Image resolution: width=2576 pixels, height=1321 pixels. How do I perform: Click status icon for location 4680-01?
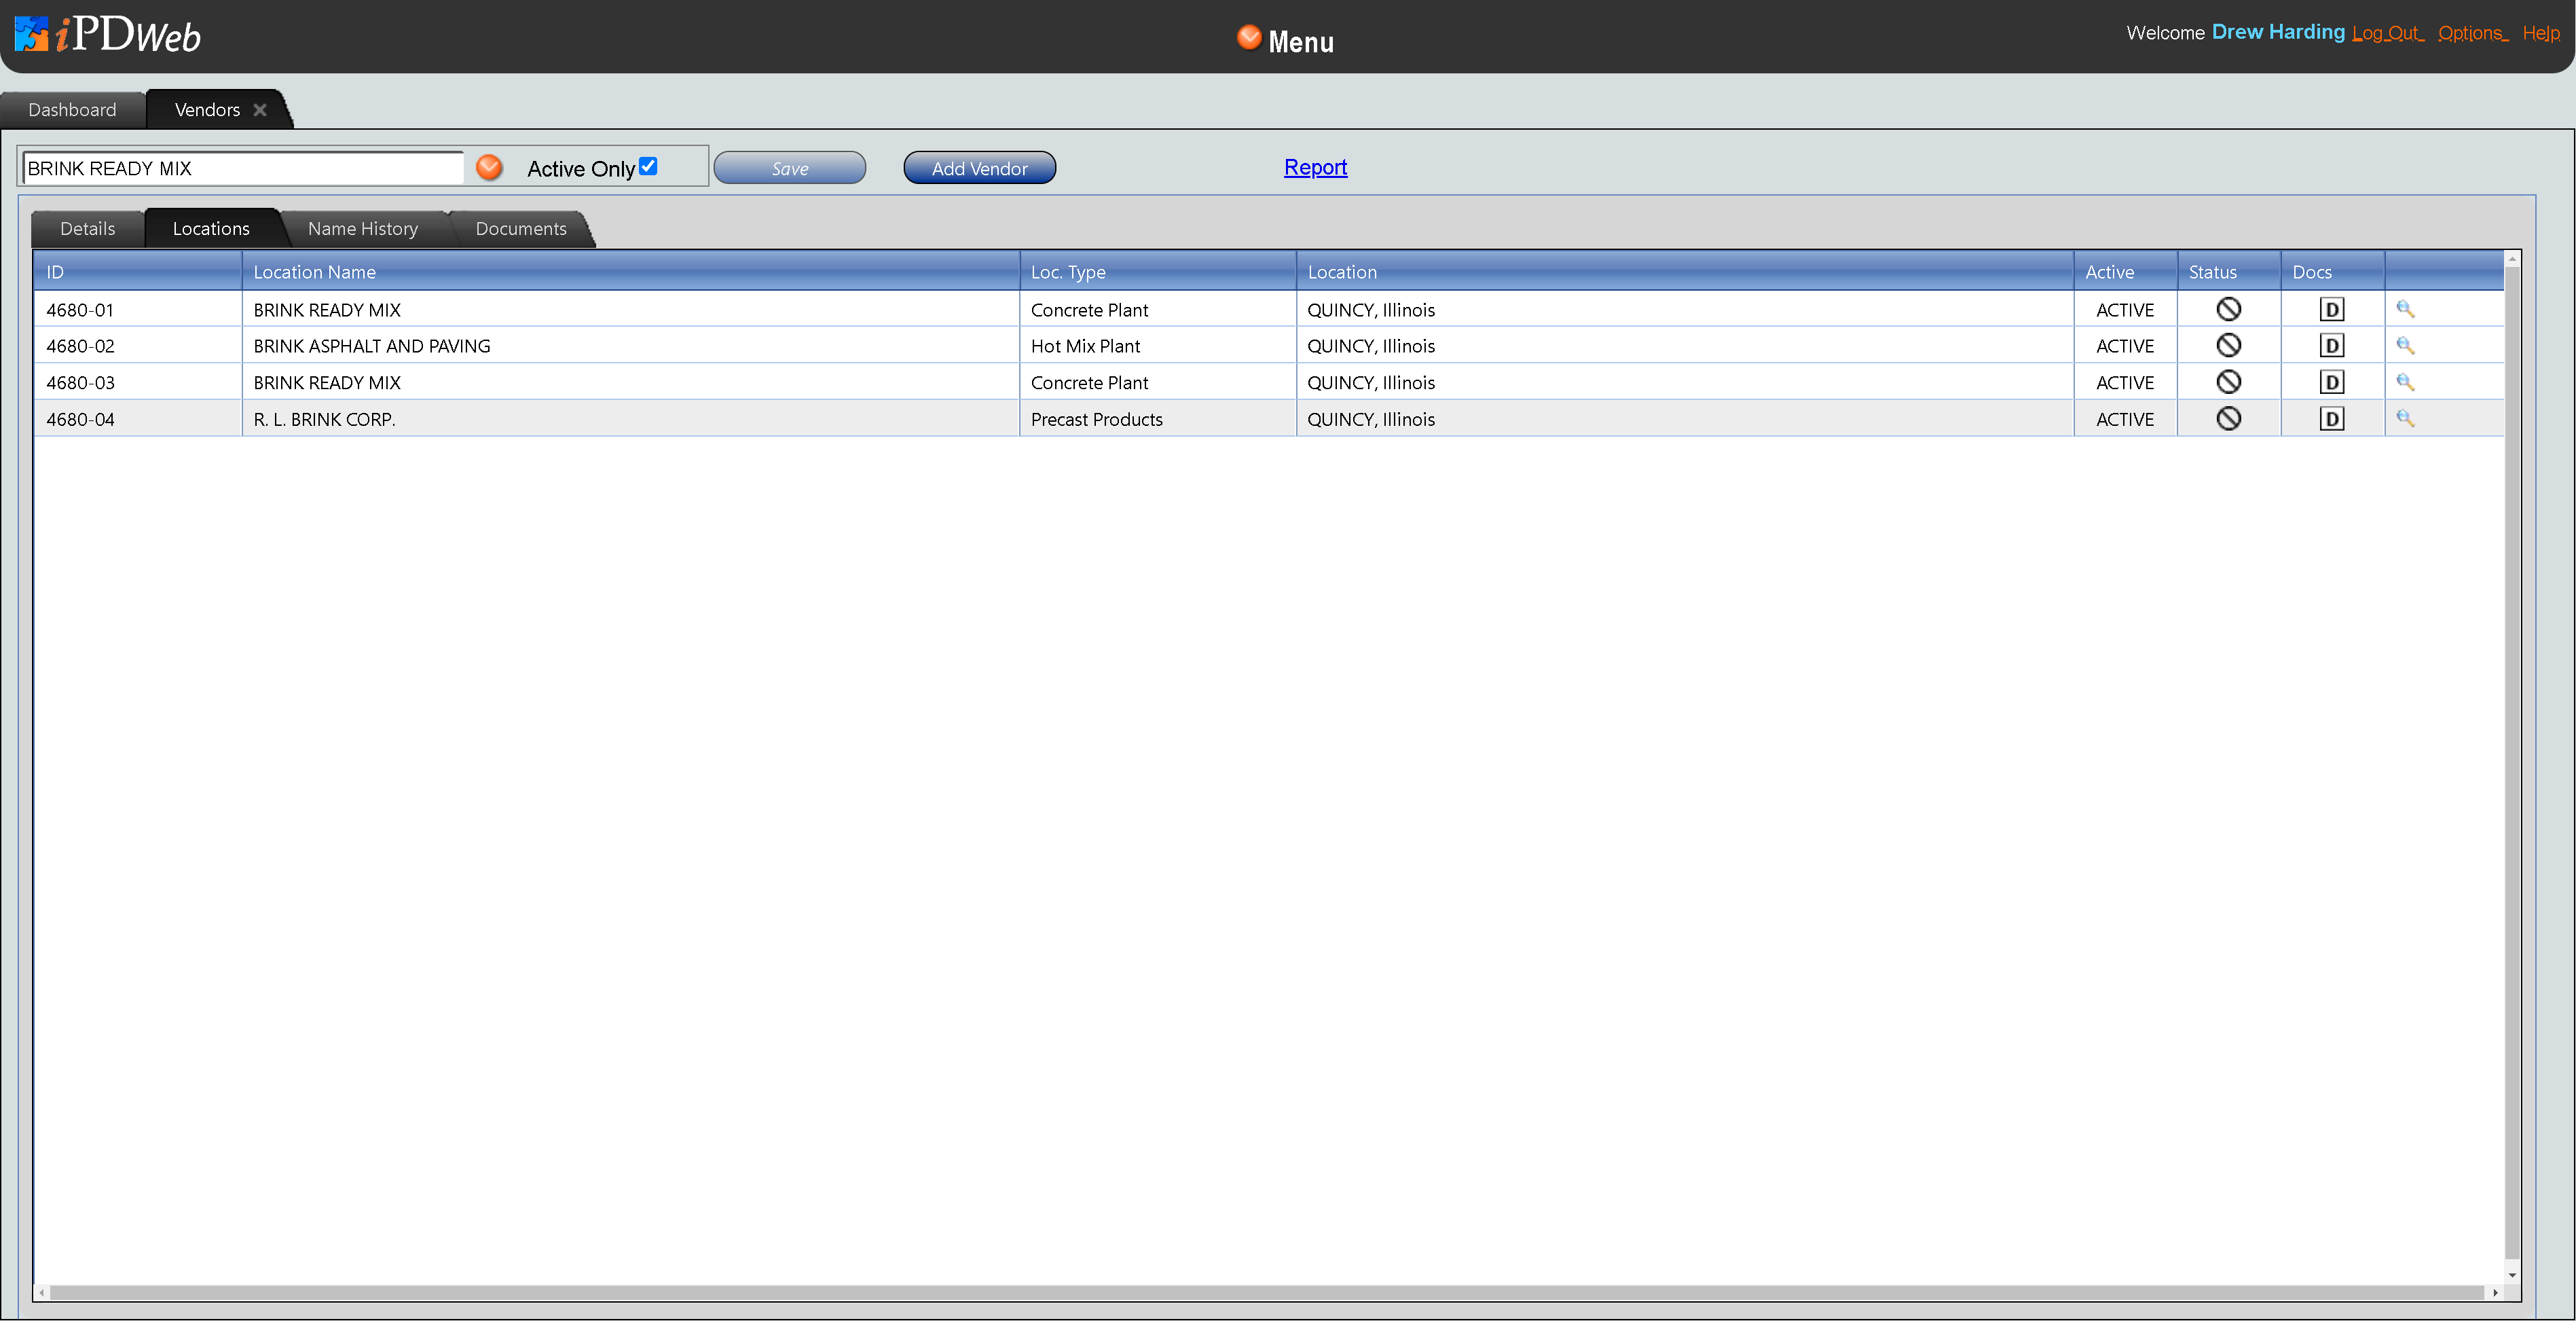click(x=2228, y=309)
